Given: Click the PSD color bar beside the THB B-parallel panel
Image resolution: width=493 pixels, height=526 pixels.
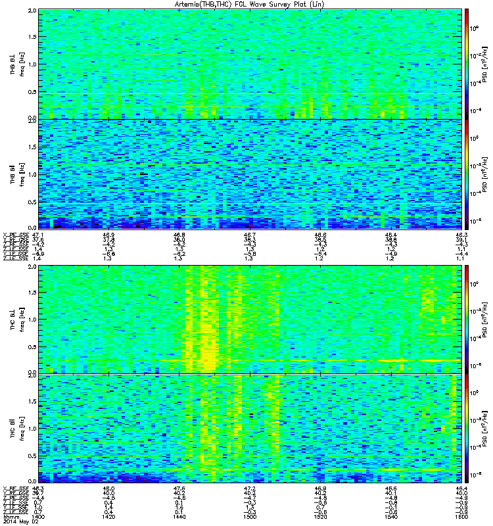Looking at the screenshot, I should point(467,174).
